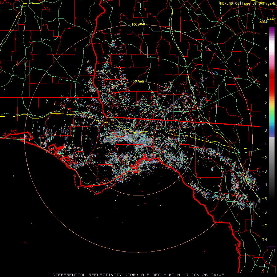
Task: Click the KTLH station identifier in caption
Action: 175,275
